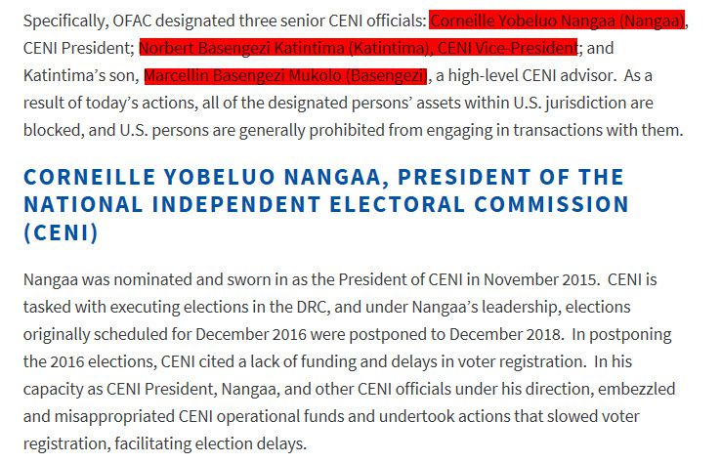Click 'December 2018' in the paragraph

(505, 334)
